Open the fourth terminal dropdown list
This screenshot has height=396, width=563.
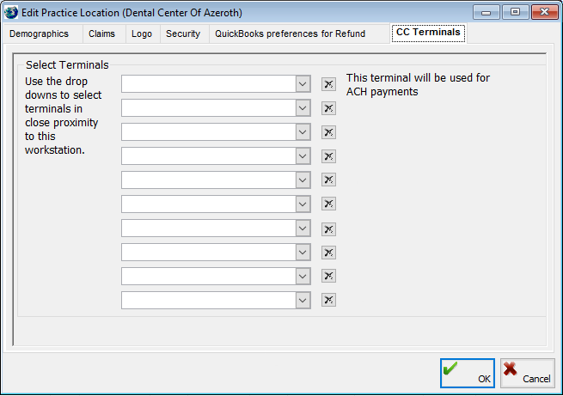pyautogui.click(x=303, y=156)
